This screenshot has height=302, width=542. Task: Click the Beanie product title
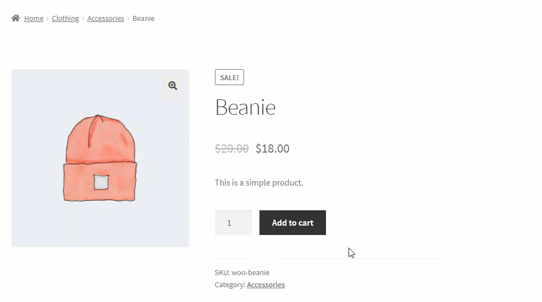click(x=245, y=107)
